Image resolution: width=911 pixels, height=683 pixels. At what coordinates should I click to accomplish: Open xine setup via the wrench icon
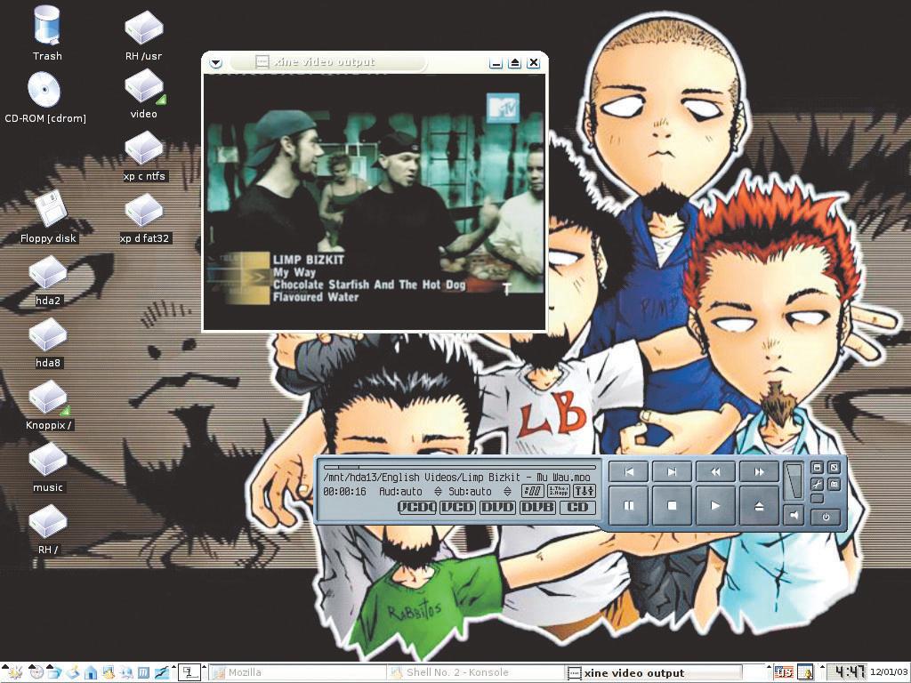pos(817,484)
